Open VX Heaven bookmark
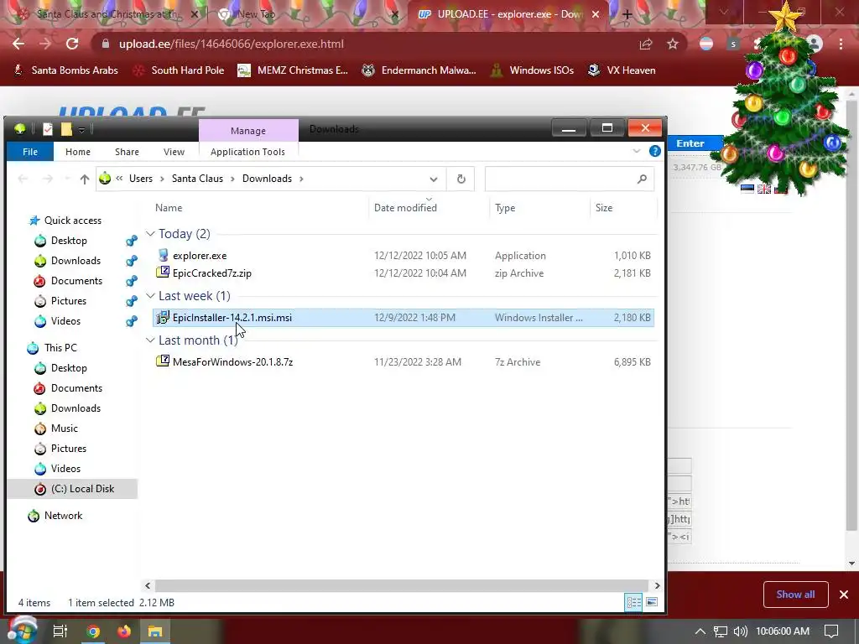This screenshot has width=859, height=644. (622, 70)
